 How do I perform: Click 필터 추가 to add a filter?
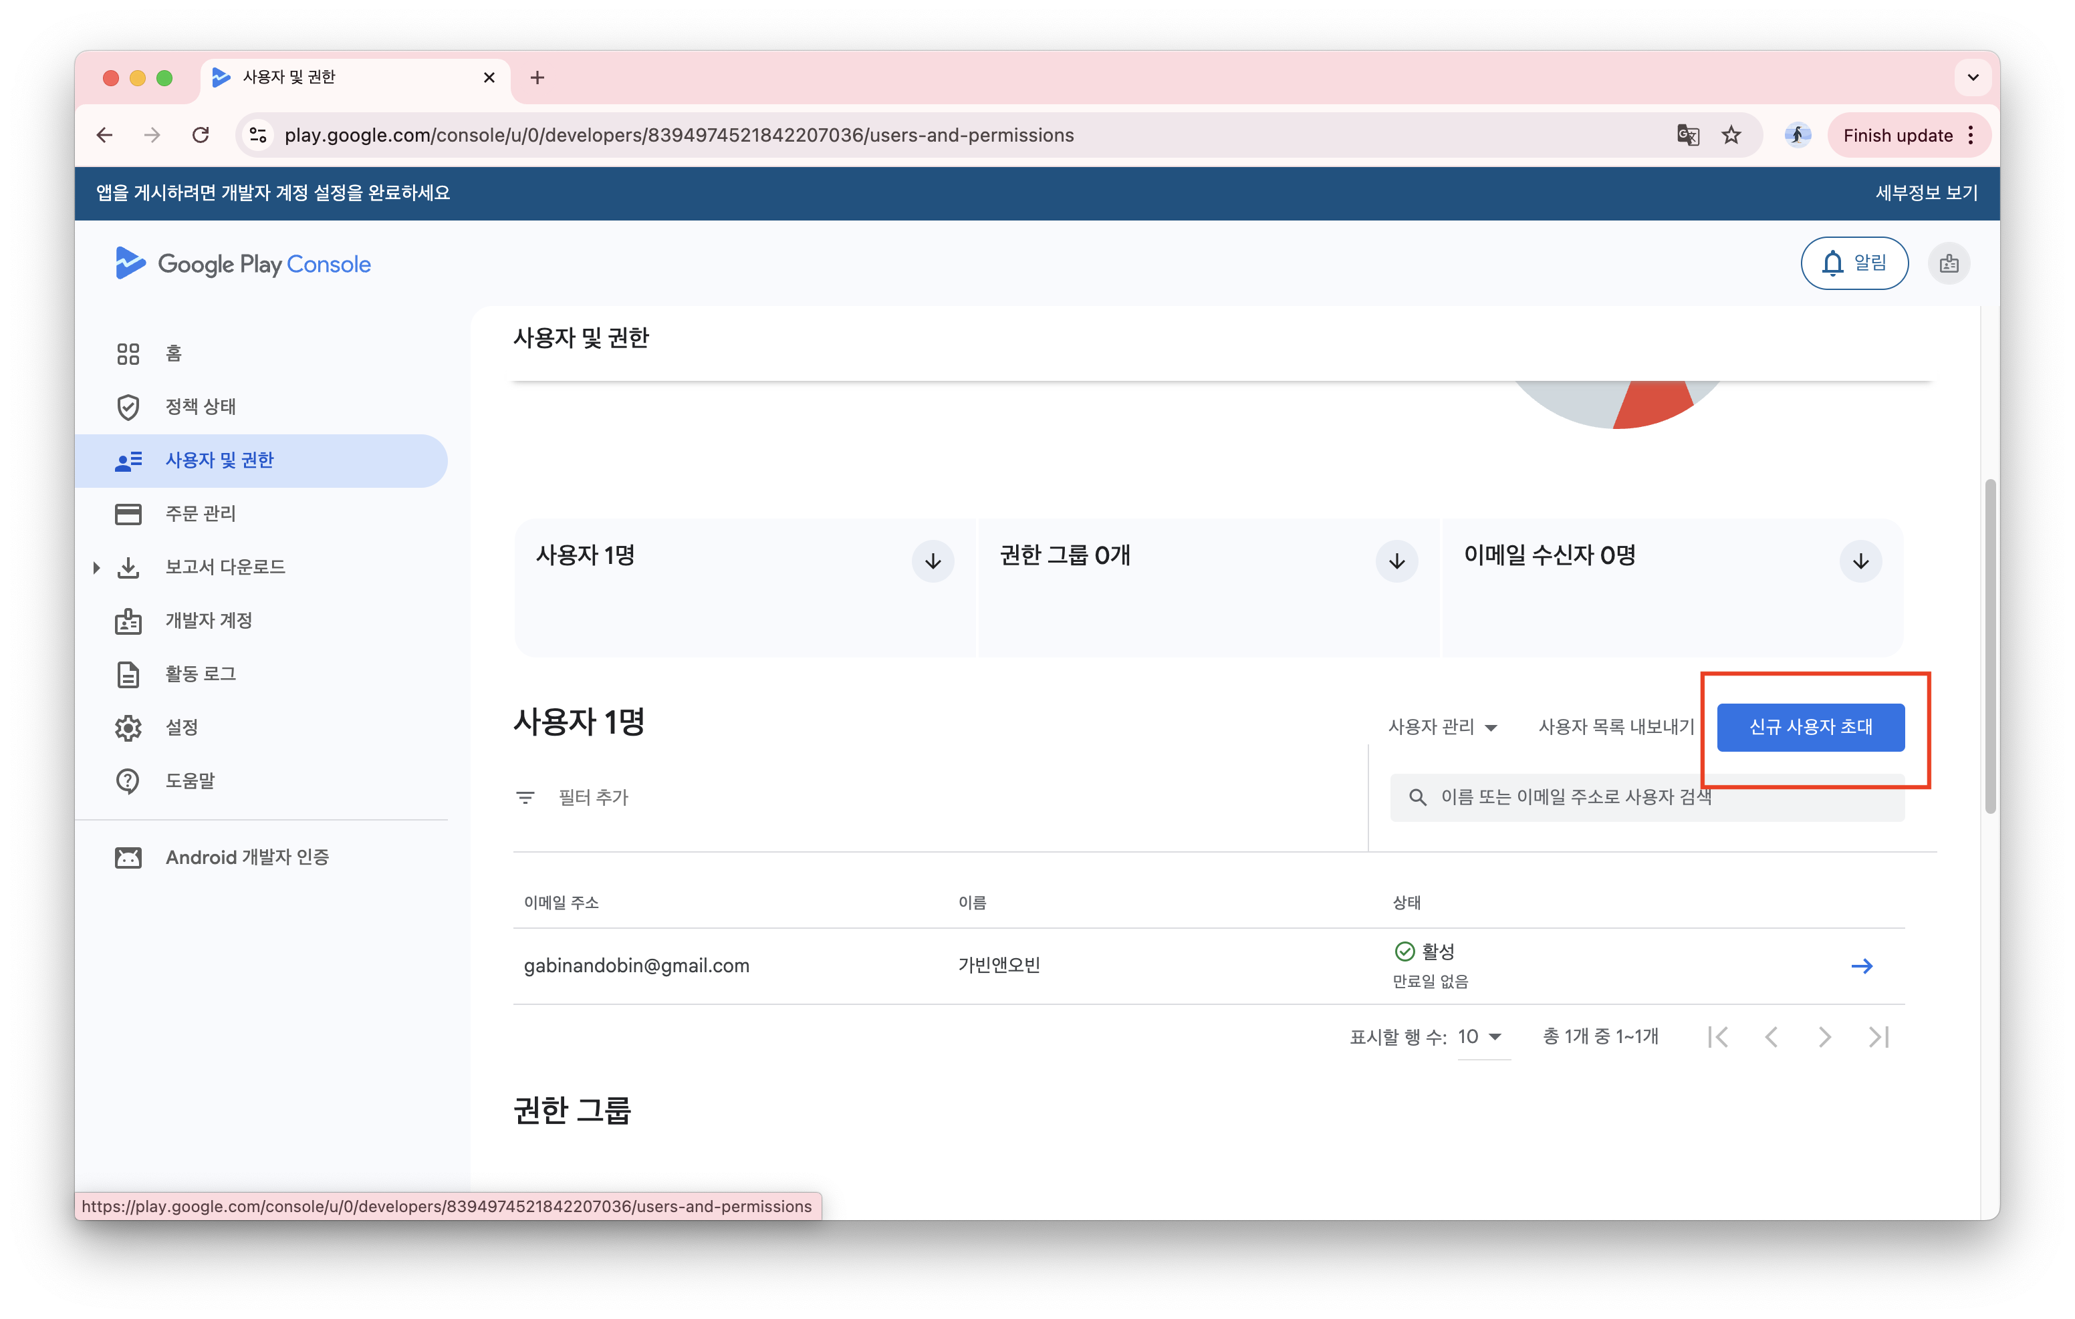pos(594,797)
